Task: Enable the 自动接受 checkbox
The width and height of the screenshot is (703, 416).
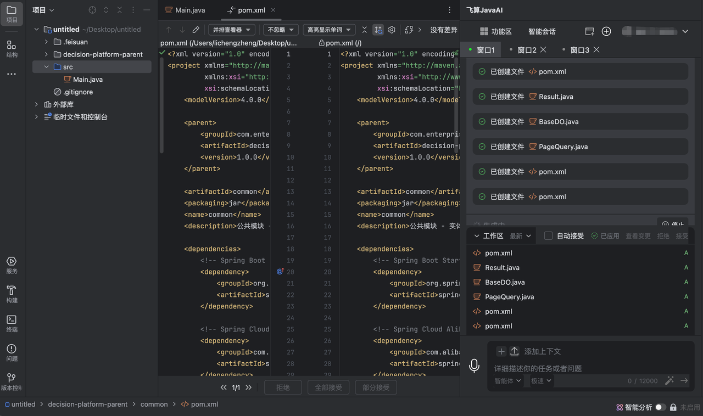Action: [x=548, y=235]
